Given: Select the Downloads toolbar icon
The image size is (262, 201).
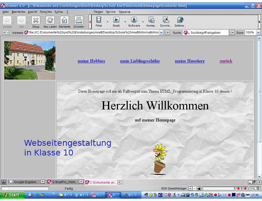Looking at the screenshot, I should [x=166, y=20].
